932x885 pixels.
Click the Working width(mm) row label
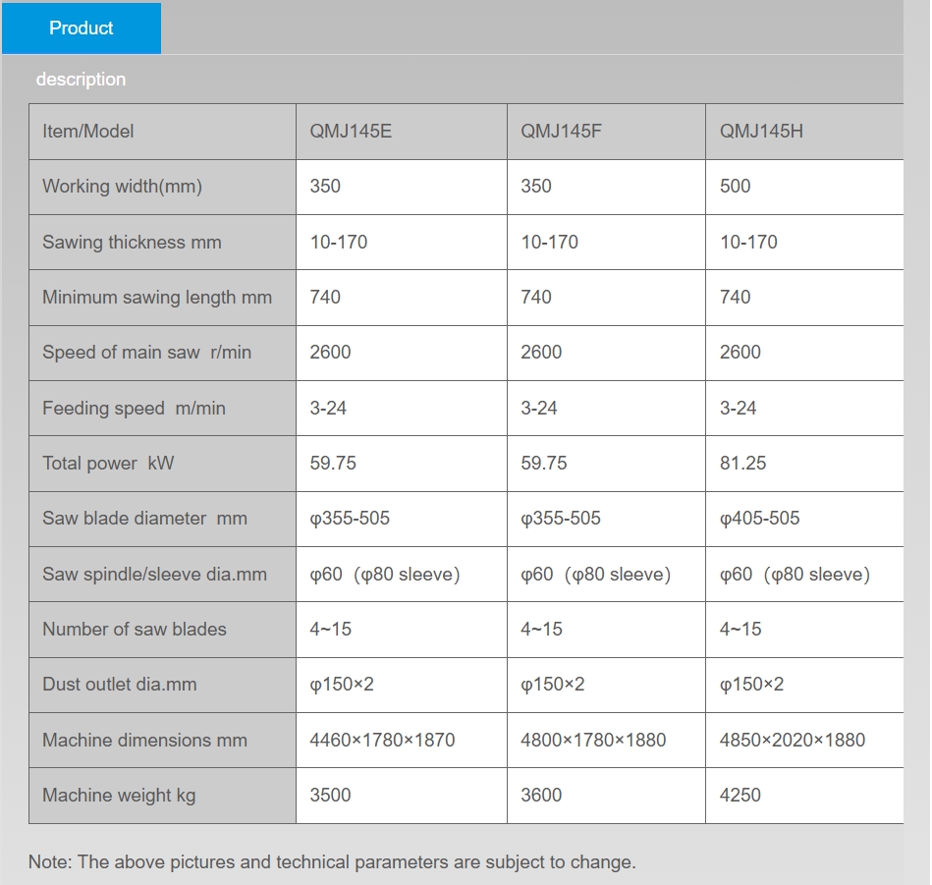tap(122, 187)
